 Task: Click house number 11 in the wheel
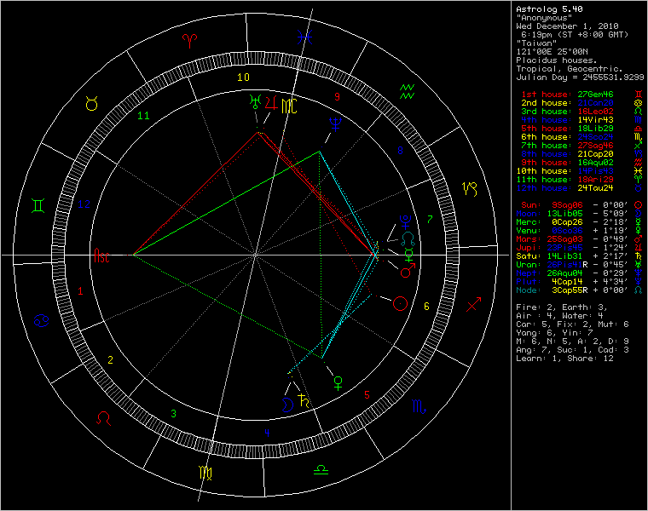(x=143, y=116)
